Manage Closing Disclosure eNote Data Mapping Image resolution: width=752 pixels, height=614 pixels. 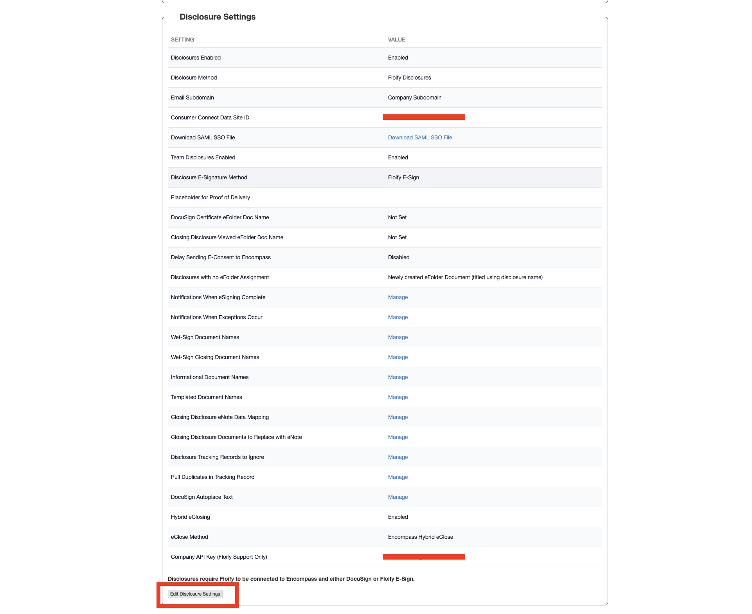[398, 417]
